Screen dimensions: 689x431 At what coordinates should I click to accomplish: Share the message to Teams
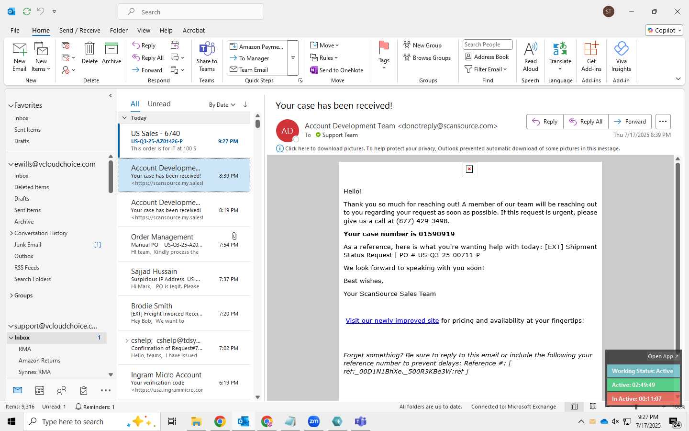tap(207, 57)
